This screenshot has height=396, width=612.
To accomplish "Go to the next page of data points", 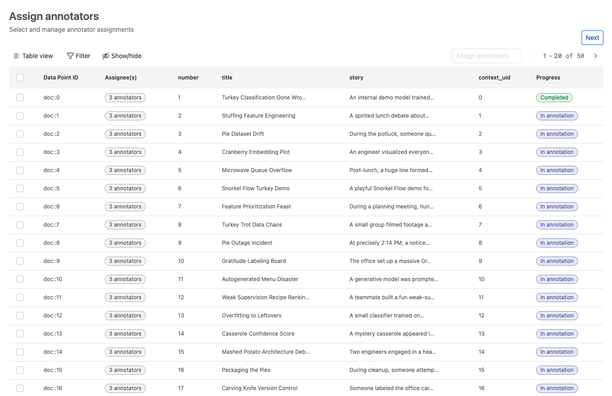I will tap(596, 55).
